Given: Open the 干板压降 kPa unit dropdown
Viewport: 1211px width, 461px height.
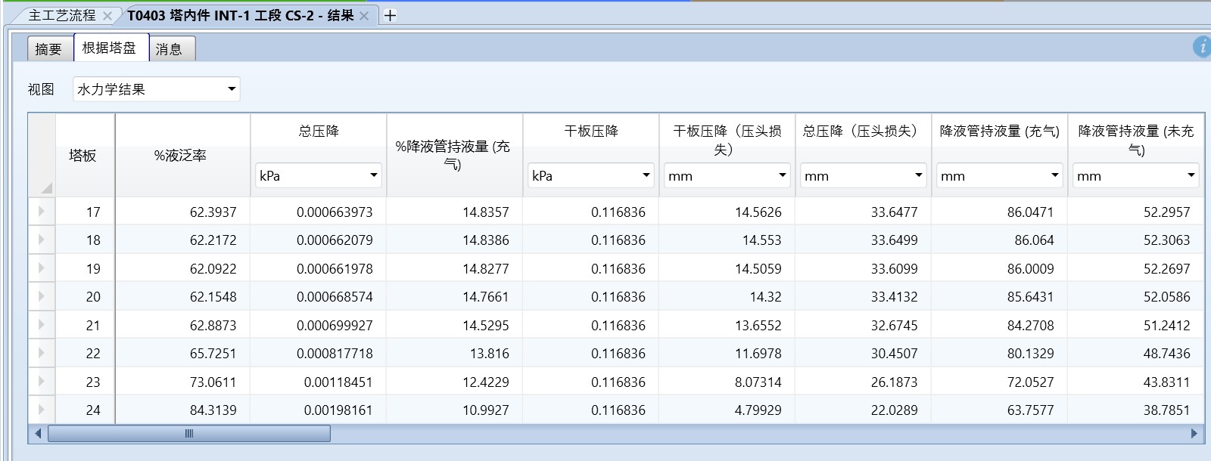Looking at the screenshot, I should 646,175.
